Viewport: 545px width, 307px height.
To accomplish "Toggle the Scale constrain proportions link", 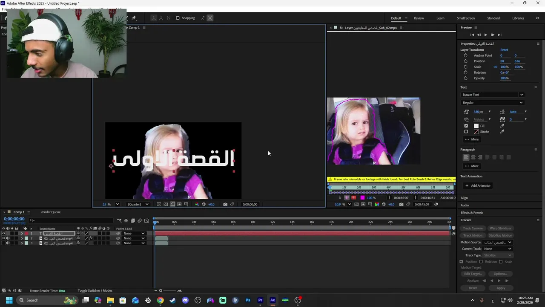I will [x=495, y=67].
